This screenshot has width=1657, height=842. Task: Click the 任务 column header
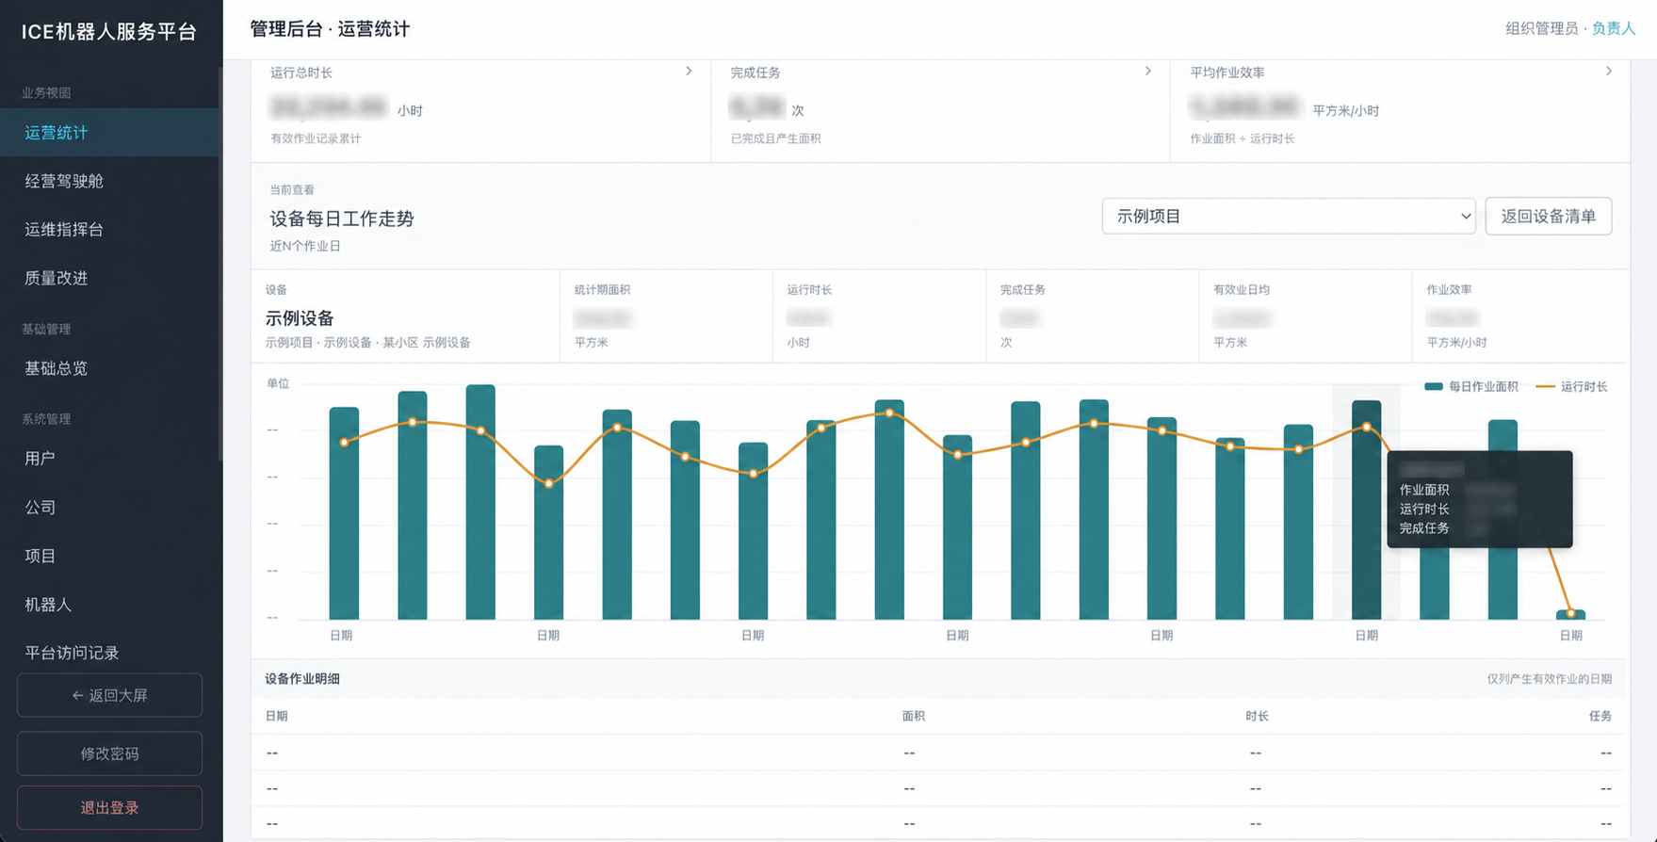point(1600,717)
